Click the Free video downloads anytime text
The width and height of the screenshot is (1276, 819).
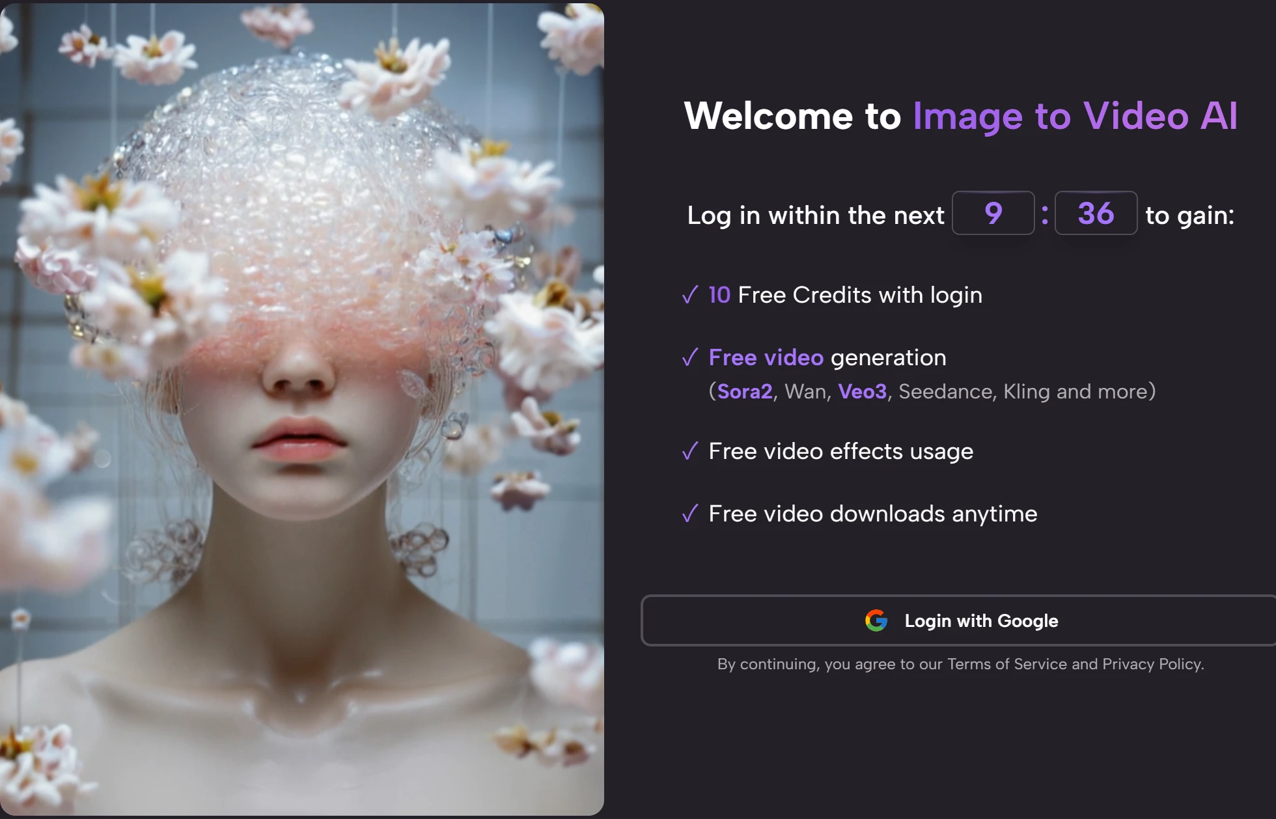click(872, 514)
